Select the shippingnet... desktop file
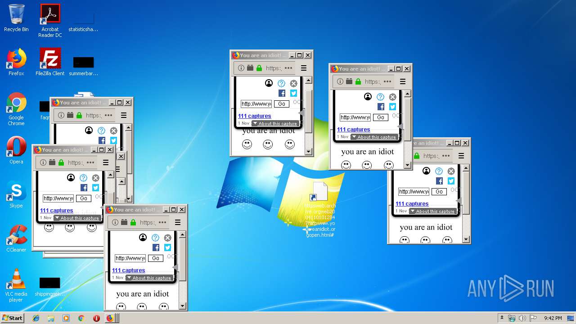Viewport: 576px width, 324px height. 49,286
